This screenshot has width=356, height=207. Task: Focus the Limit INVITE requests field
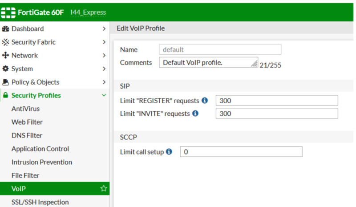276,114
